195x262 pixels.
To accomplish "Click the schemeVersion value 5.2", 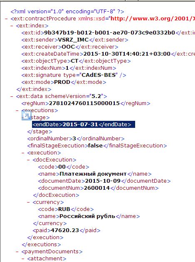I will point(96,96).
